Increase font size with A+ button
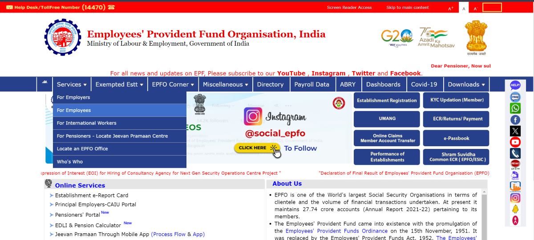534x240 pixels. pyautogui.click(x=450, y=8)
